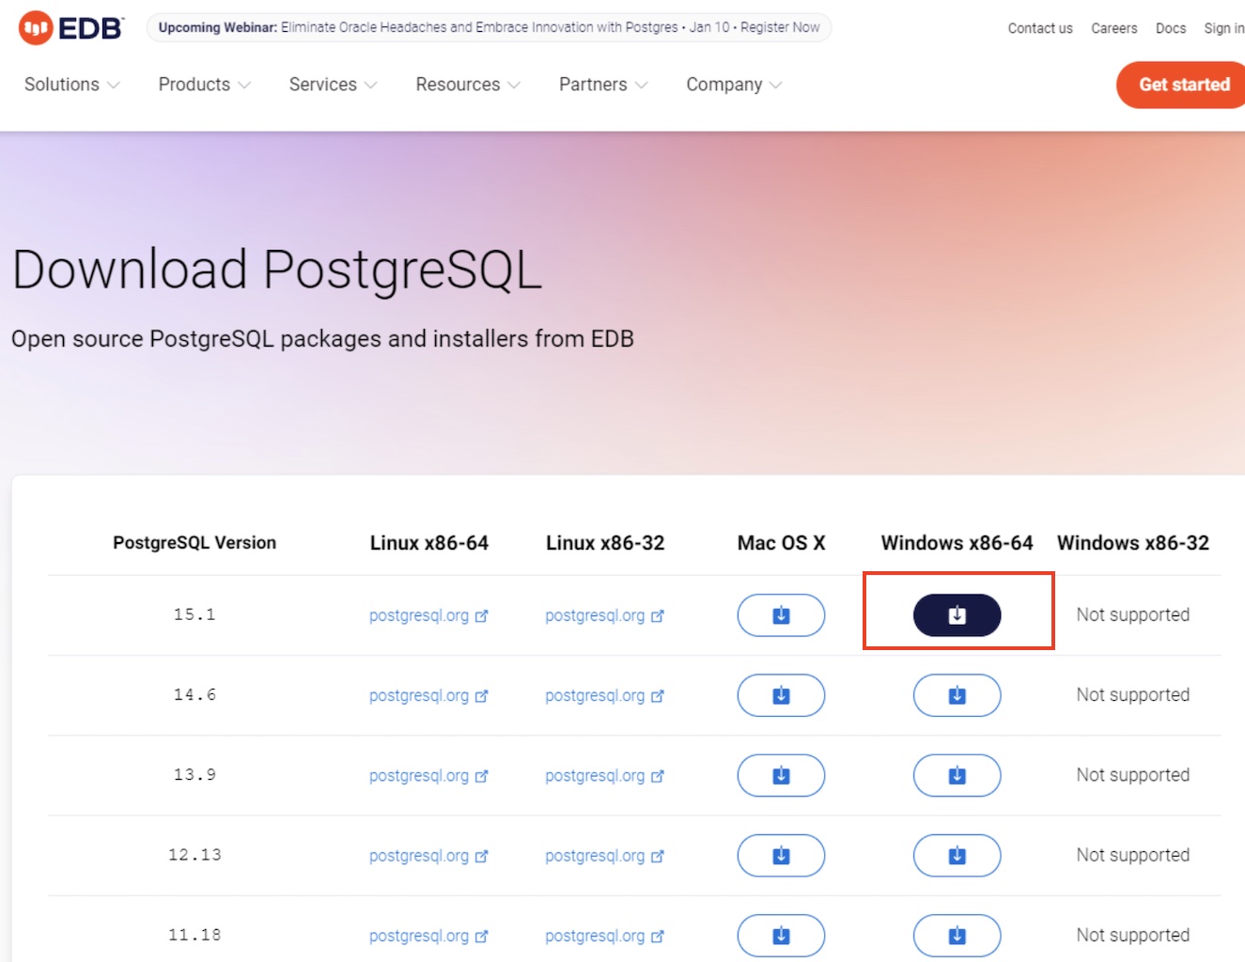Image resolution: width=1245 pixels, height=962 pixels.
Task: Open postgresql.org Linux x86-64 link for 12.13
Action: pos(428,855)
